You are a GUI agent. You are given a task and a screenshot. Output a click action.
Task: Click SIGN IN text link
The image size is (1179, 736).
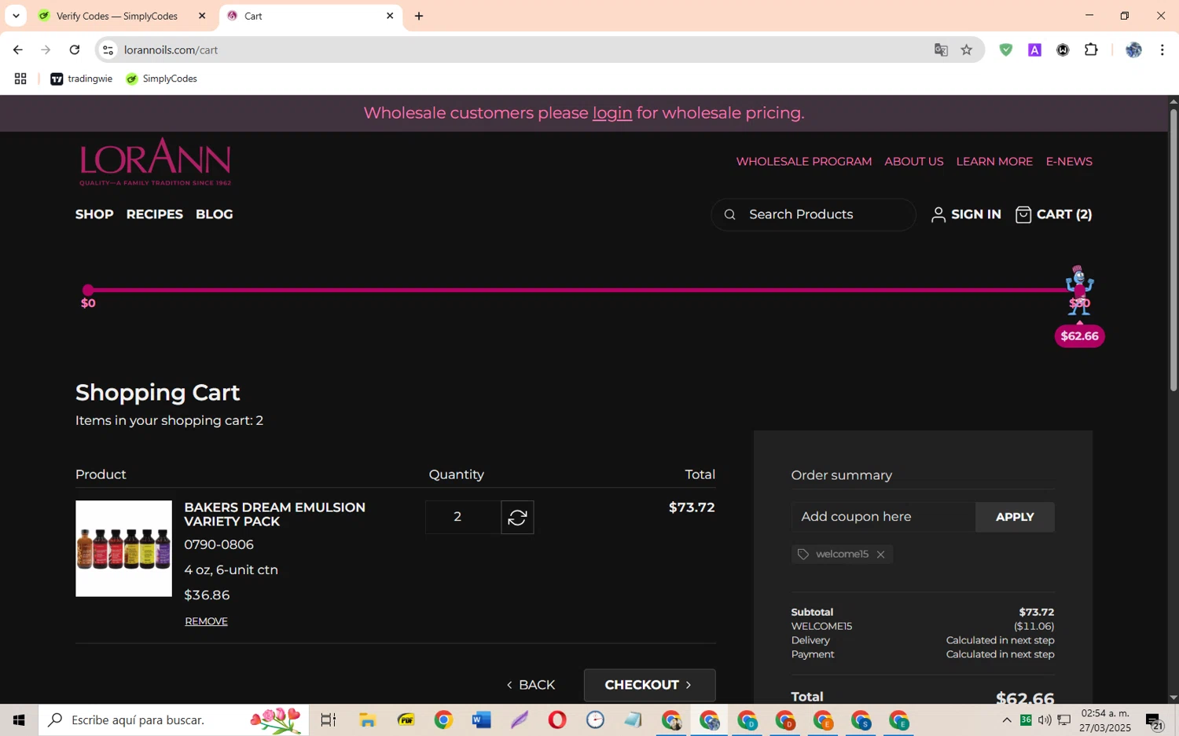point(975,214)
